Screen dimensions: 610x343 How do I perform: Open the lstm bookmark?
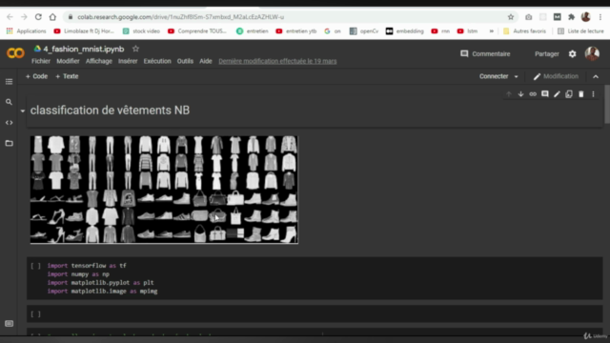(x=467, y=31)
